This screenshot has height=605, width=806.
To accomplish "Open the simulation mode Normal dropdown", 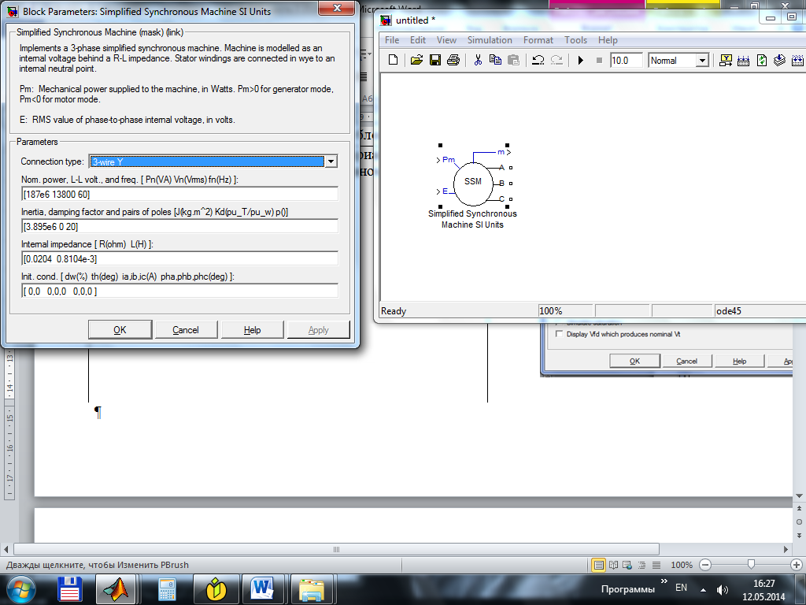I will click(702, 61).
